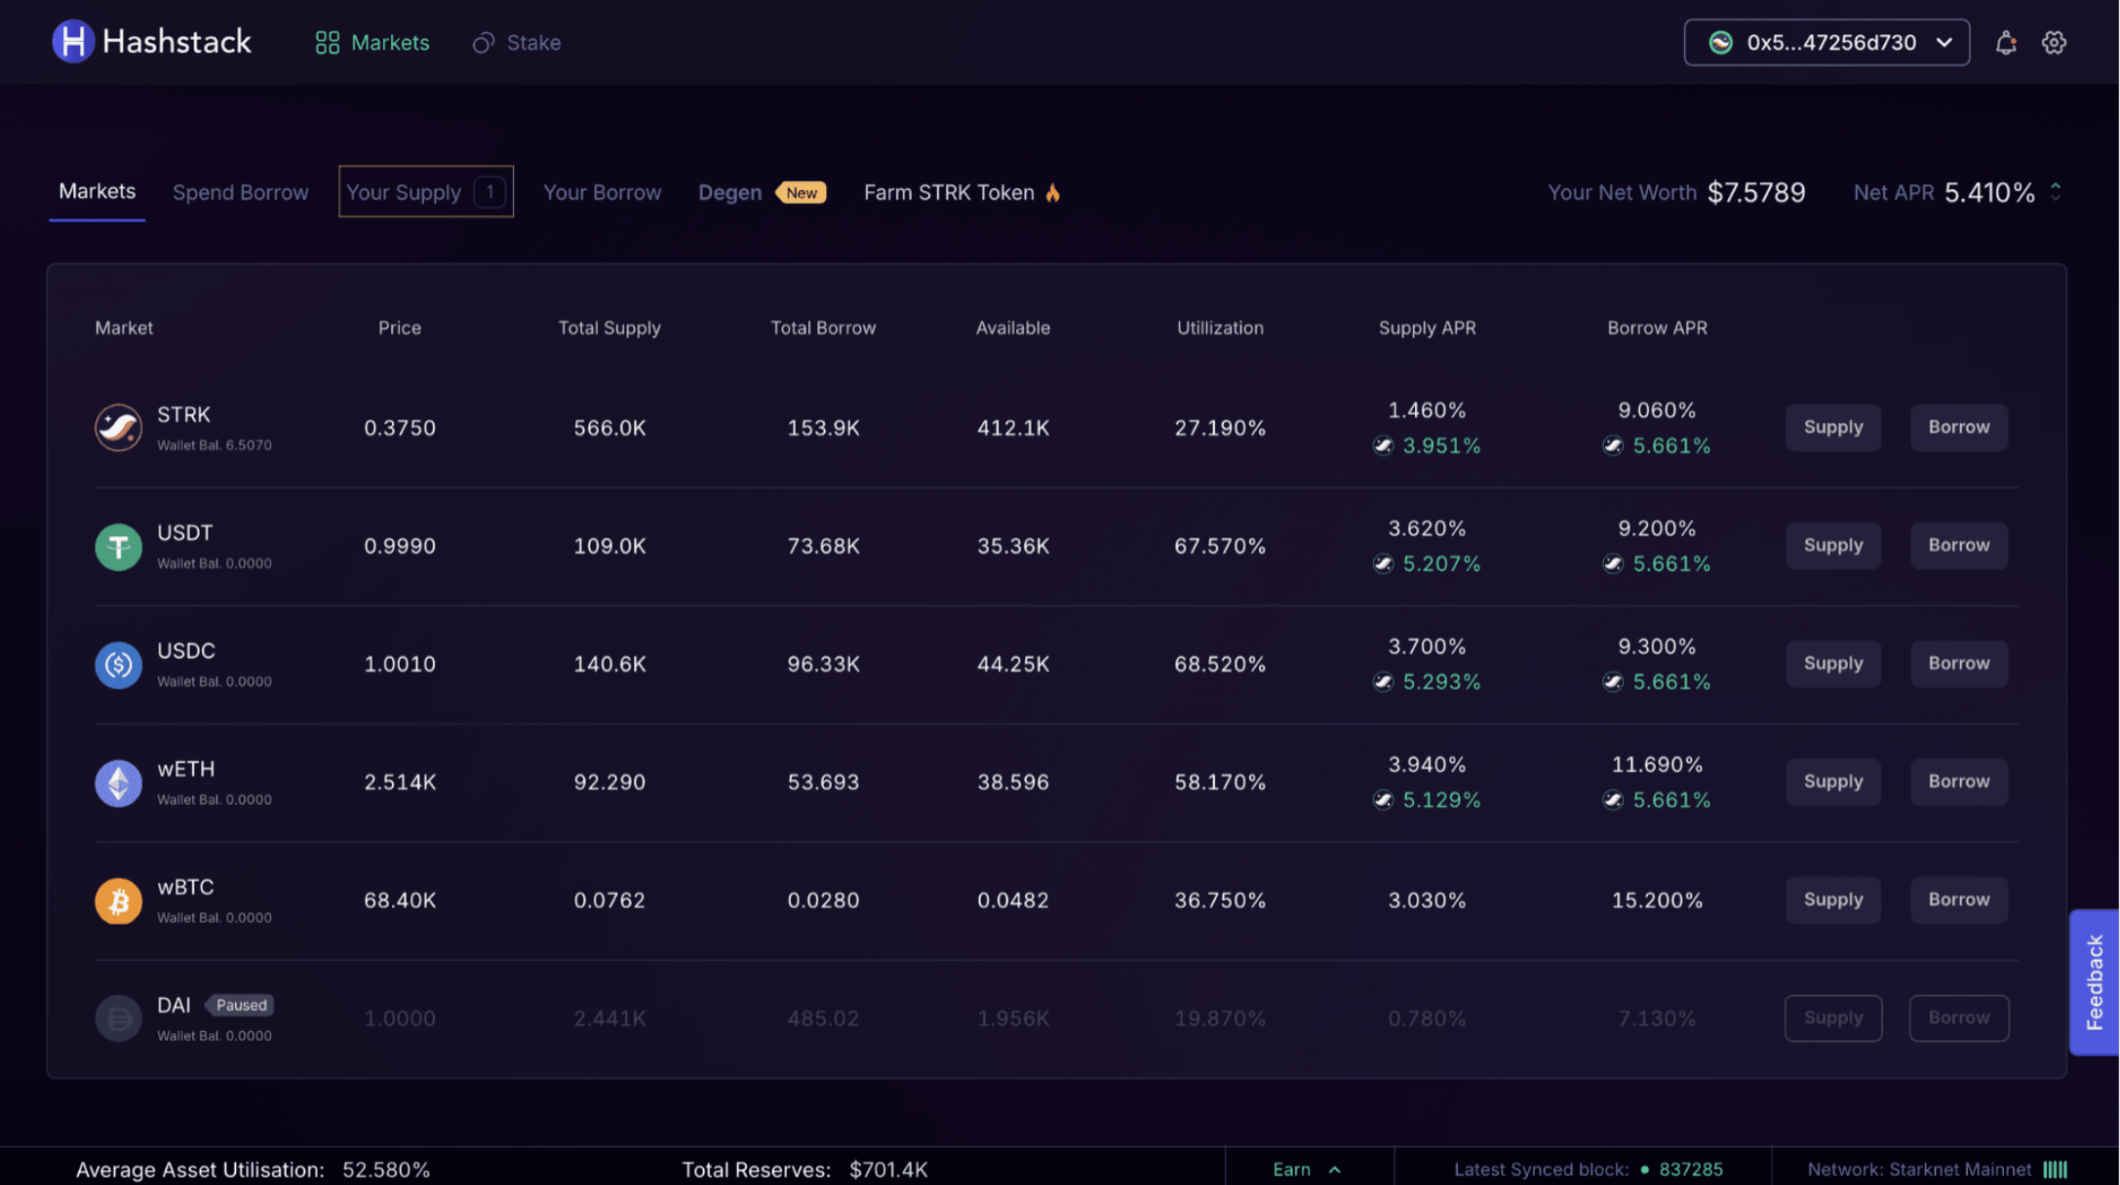The height and width of the screenshot is (1185, 2120).
Task: Click the wETH token icon
Action: 118,783
